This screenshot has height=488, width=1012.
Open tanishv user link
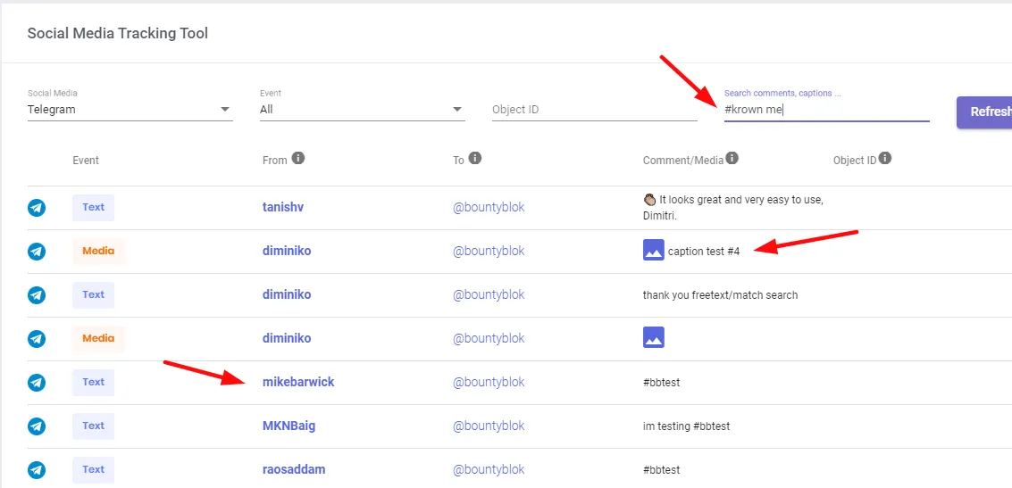click(282, 207)
